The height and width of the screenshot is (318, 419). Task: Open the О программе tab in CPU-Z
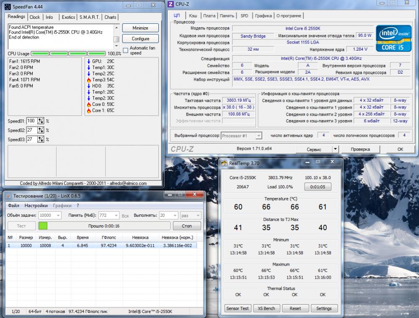(289, 16)
